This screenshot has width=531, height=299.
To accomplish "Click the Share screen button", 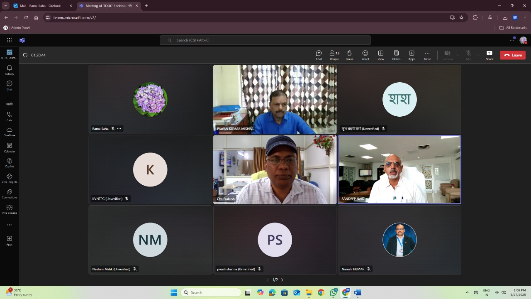I will 490,55.
